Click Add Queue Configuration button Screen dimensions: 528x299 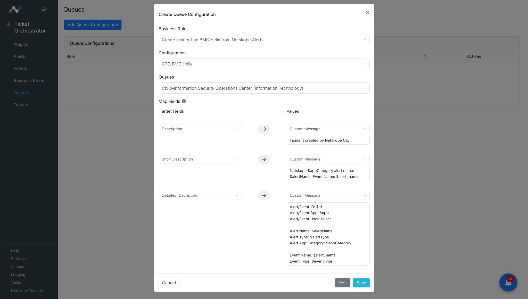[x=93, y=25]
